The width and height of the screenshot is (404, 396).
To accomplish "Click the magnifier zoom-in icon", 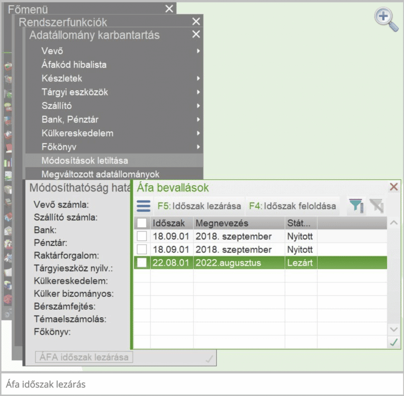I will click(x=386, y=19).
